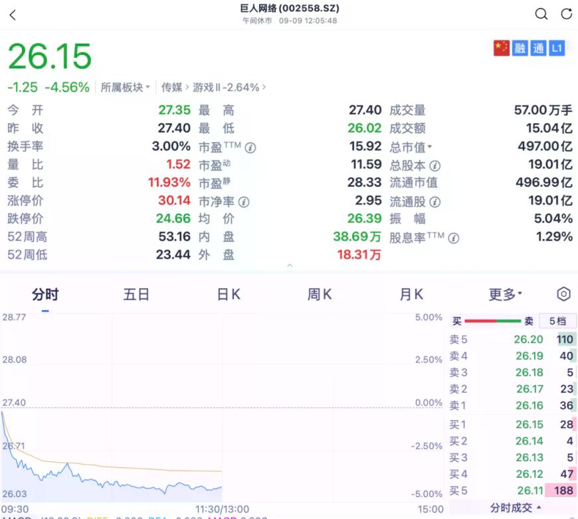578x519 pixels.
Task: Tap the 成交额 value 15.04亿
Action: (x=549, y=128)
